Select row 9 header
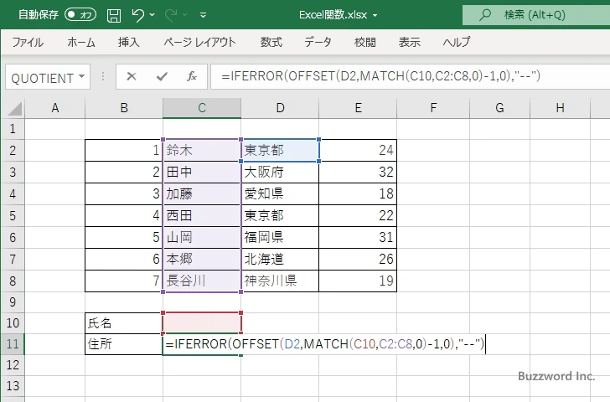610x402 pixels. [x=13, y=302]
